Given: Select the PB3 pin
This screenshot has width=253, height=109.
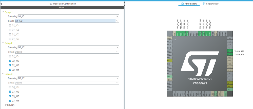Looking at the screenshot, I should [x=190, y=34].
